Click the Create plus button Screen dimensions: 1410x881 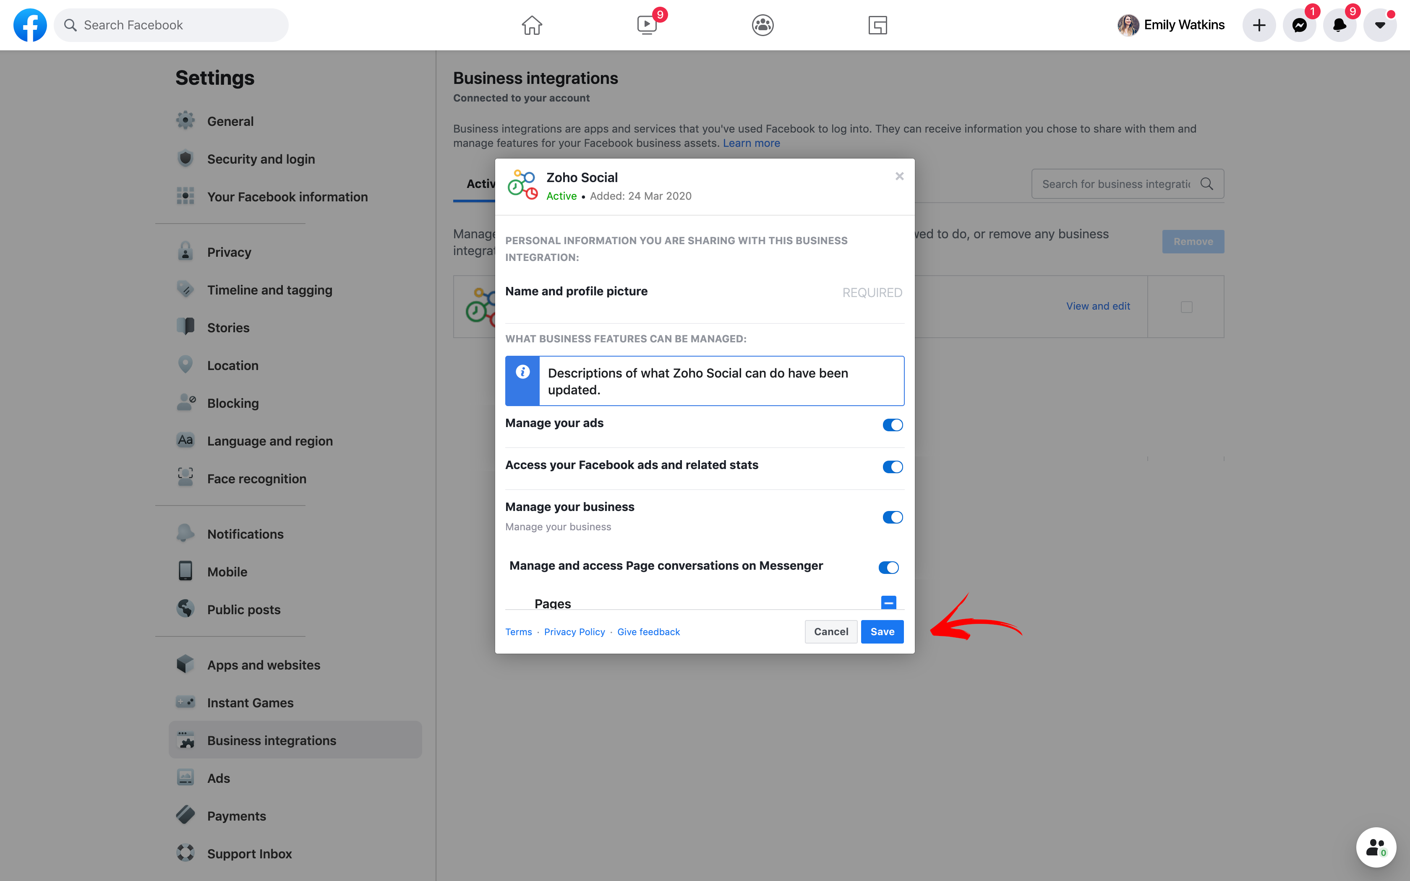(1259, 25)
